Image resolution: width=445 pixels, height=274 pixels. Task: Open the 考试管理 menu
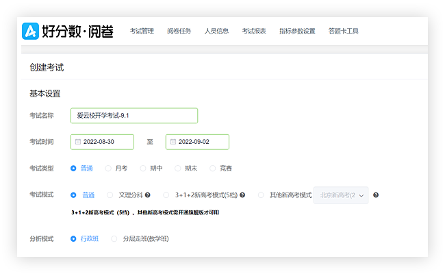142,32
